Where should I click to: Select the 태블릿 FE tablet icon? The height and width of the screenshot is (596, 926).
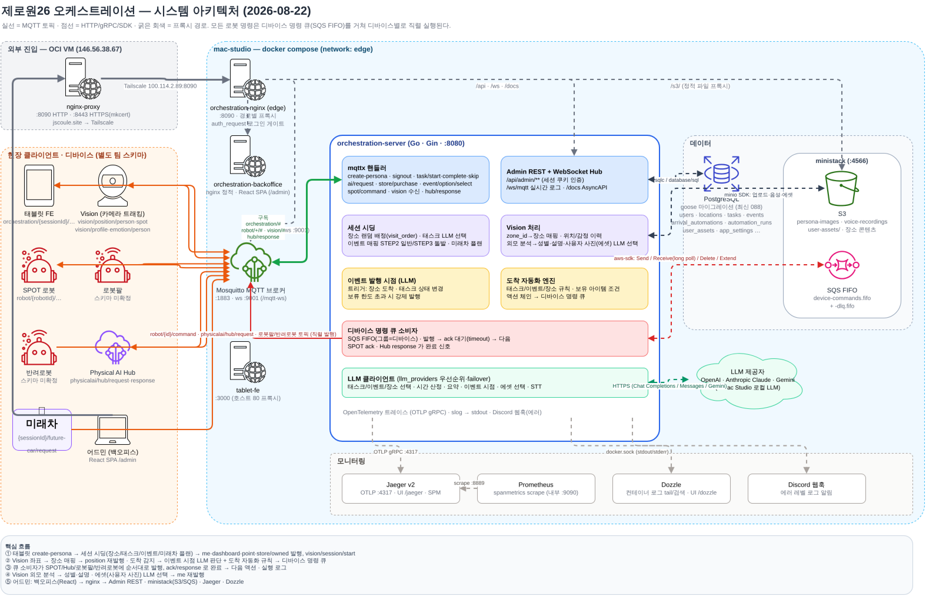coord(39,185)
